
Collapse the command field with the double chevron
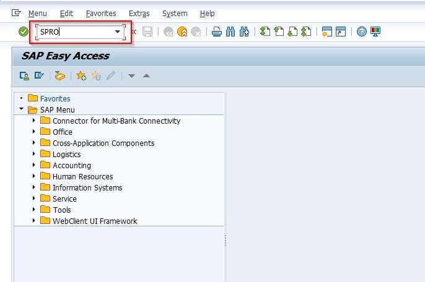(x=134, y=32)
